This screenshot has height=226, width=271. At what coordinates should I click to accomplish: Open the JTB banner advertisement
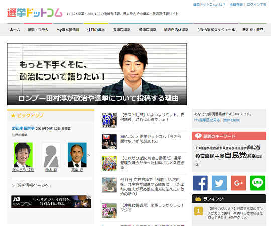coord(51,201)
